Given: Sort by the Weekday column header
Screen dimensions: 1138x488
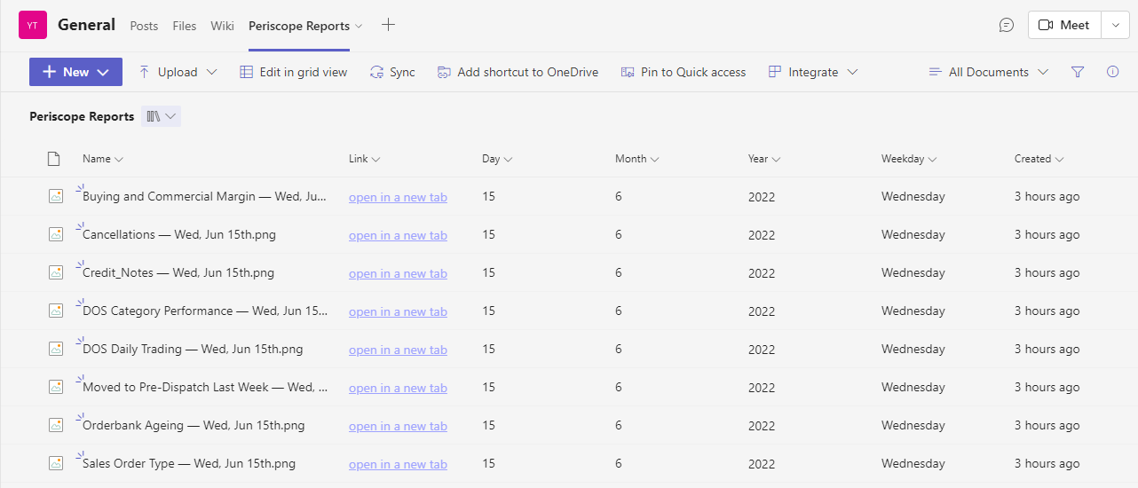Looking at the screenshot, I should (909, 159).
